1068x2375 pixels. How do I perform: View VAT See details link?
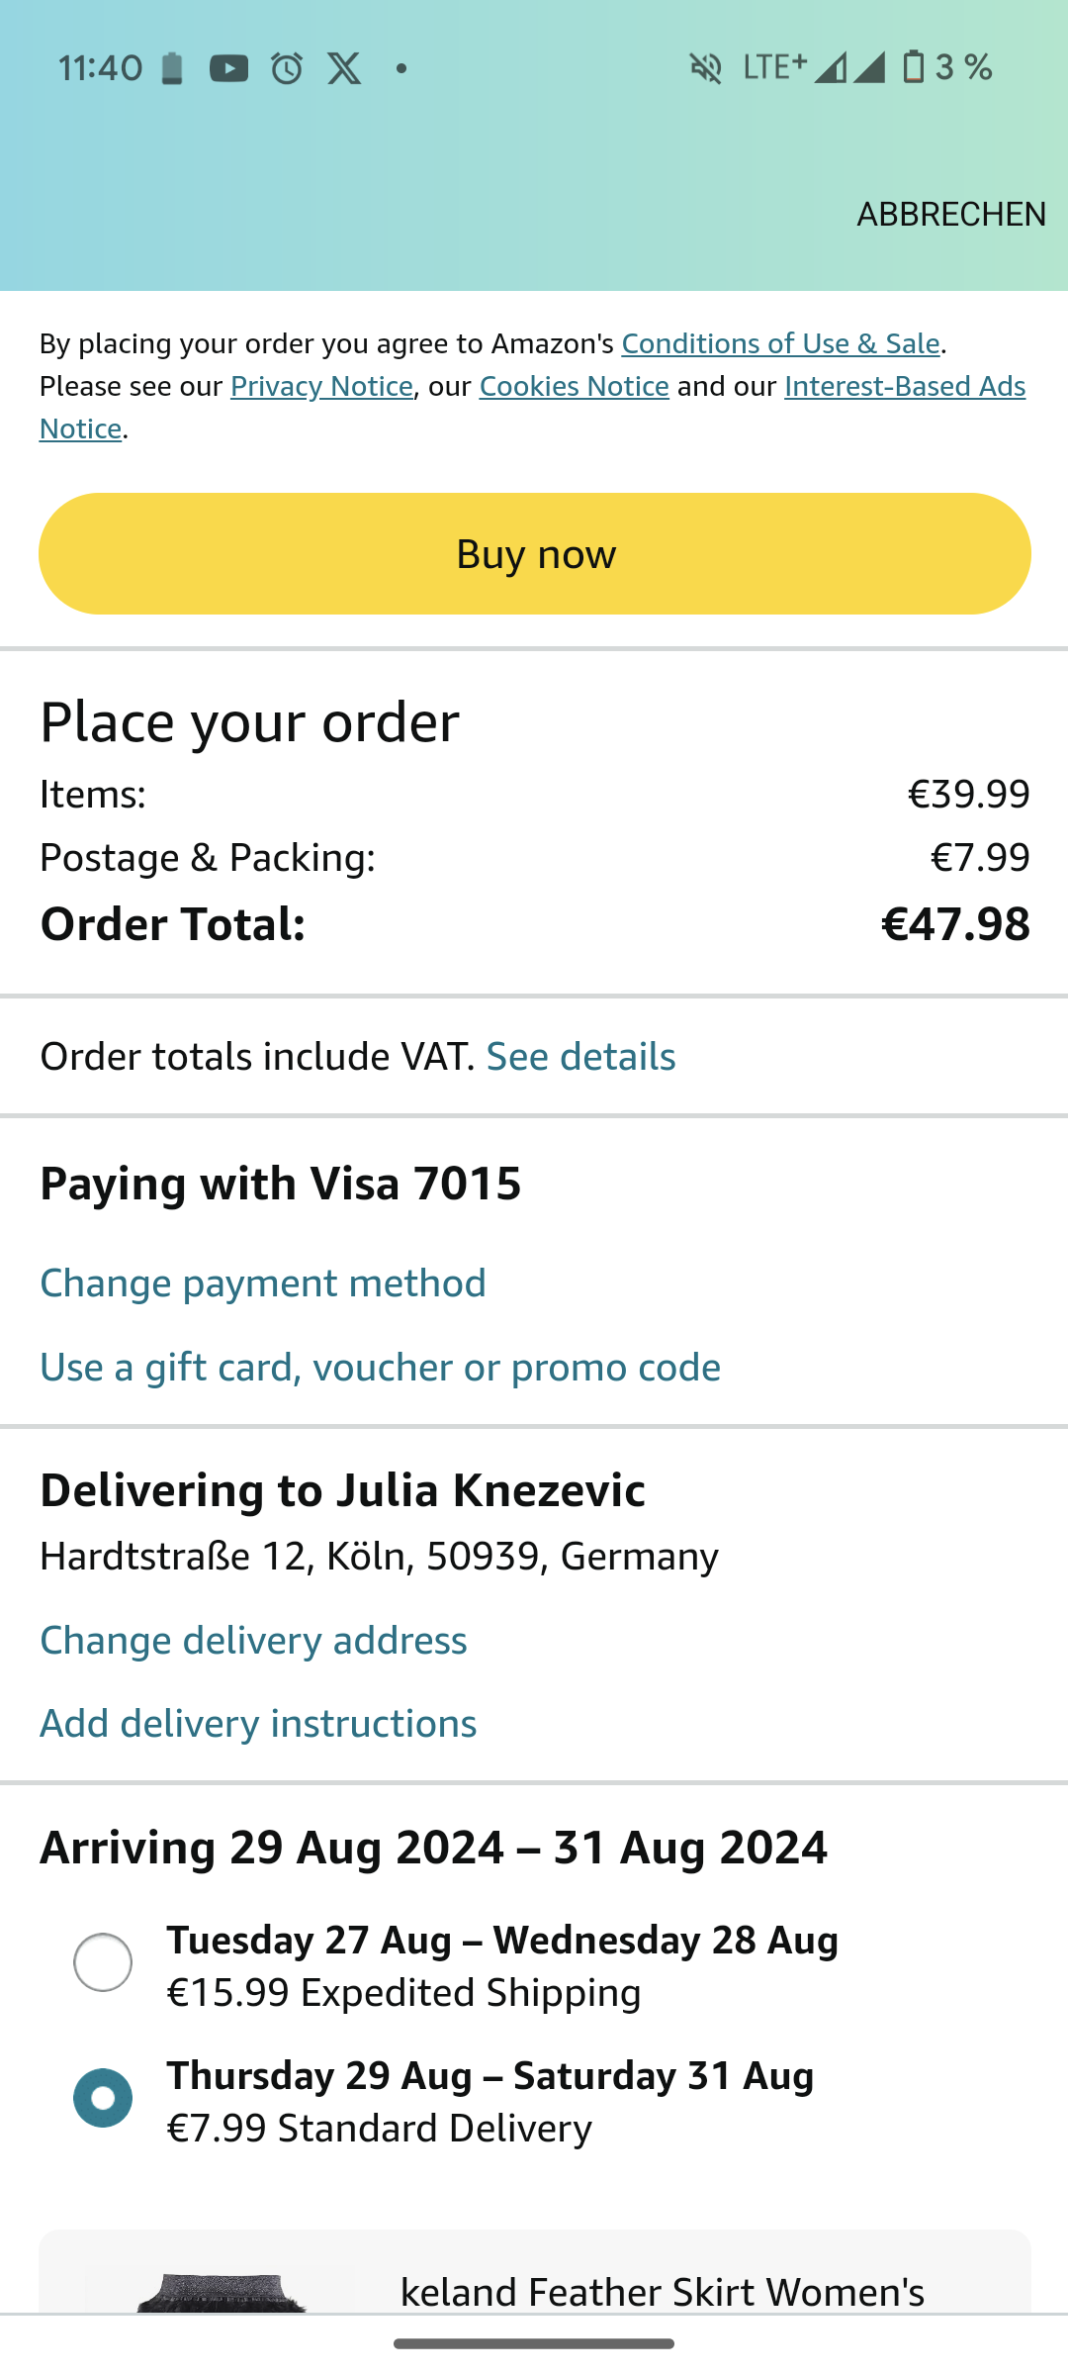[580, 1057]
